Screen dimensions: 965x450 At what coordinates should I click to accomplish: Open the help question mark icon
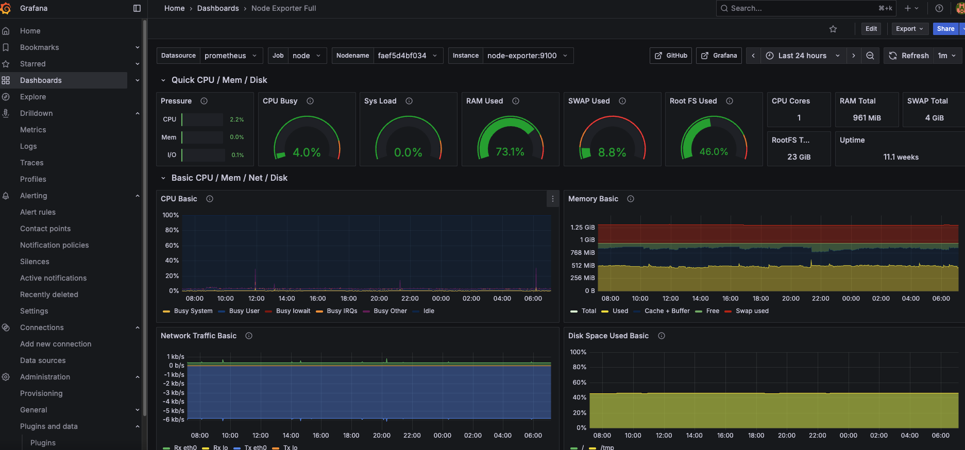coord(939,8)
